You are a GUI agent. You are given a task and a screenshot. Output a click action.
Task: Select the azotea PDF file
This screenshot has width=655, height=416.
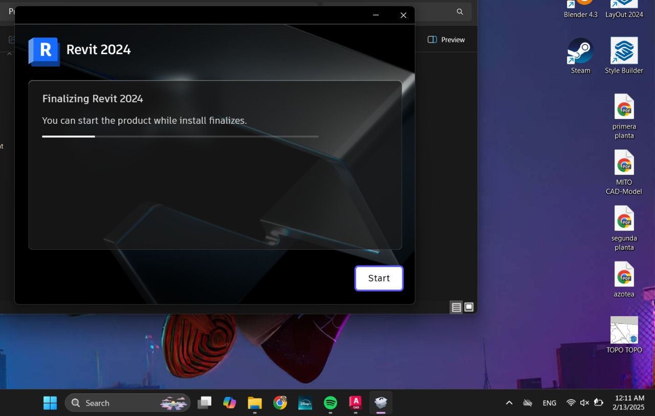coord(624,280)
